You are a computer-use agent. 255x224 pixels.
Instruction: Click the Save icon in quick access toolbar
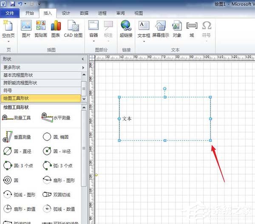point(12,4)
